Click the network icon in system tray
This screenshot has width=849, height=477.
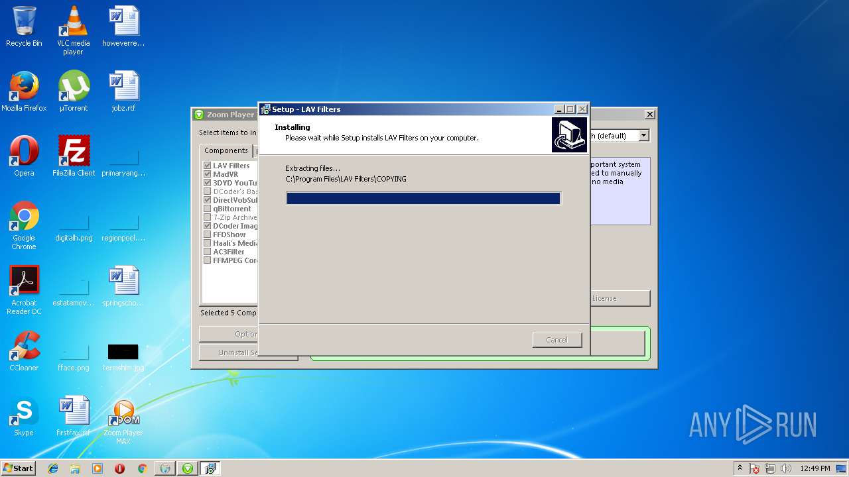[770, 468]
